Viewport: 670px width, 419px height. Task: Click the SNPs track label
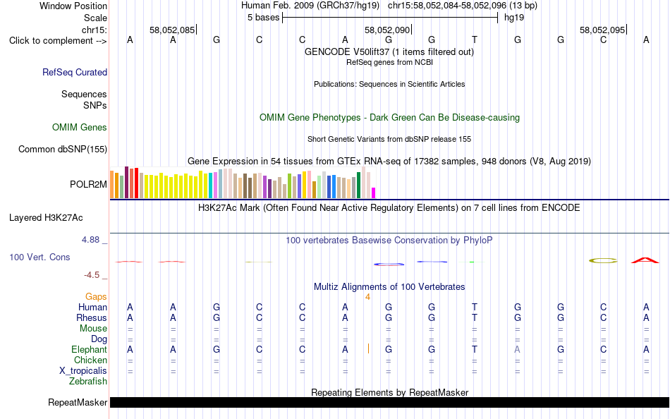click(x=95, y=105)
